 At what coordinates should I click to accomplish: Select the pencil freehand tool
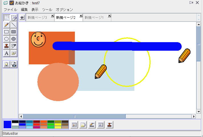pyautogui.click(x=7, y=25)
